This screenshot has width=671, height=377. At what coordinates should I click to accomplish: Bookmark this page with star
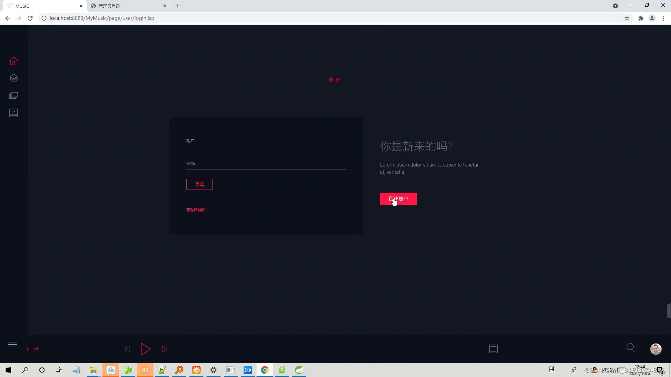(627, 18)
